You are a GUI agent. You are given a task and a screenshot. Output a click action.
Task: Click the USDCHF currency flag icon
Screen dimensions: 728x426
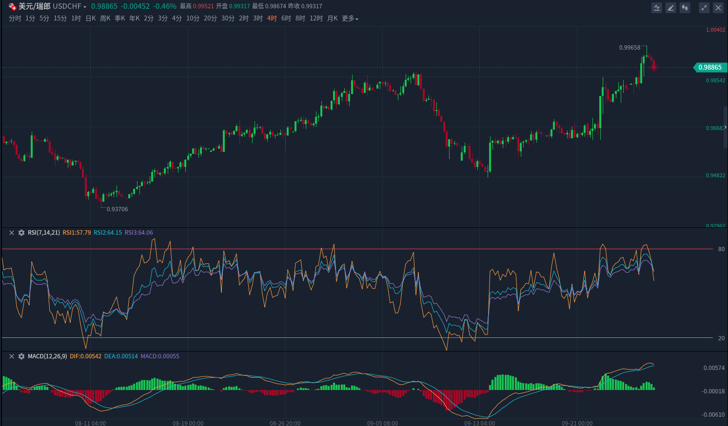click(x=13, y=6)
